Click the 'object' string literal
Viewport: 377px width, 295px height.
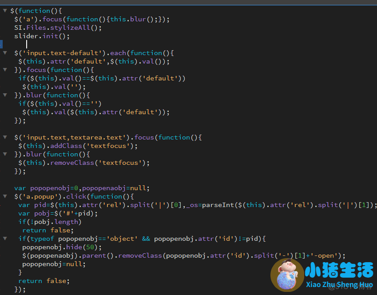(122, 239)
